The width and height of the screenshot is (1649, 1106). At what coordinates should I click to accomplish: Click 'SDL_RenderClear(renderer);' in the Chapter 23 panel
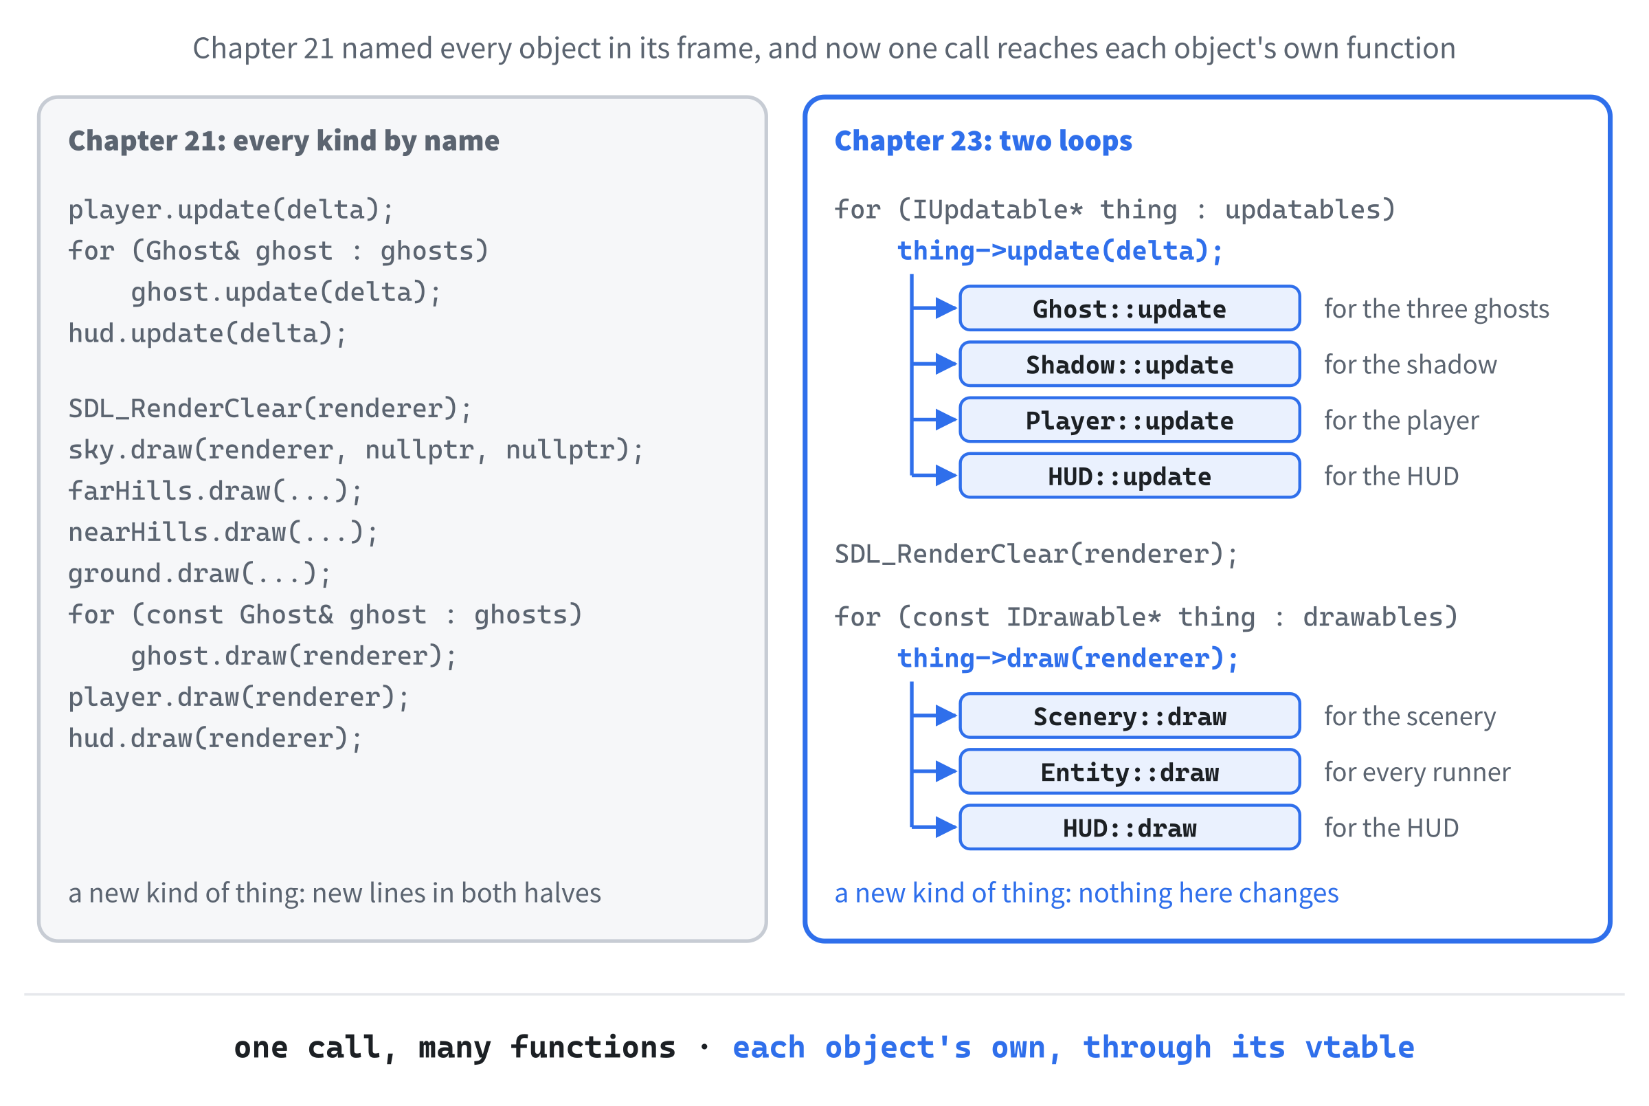[x=1035, y=554]
